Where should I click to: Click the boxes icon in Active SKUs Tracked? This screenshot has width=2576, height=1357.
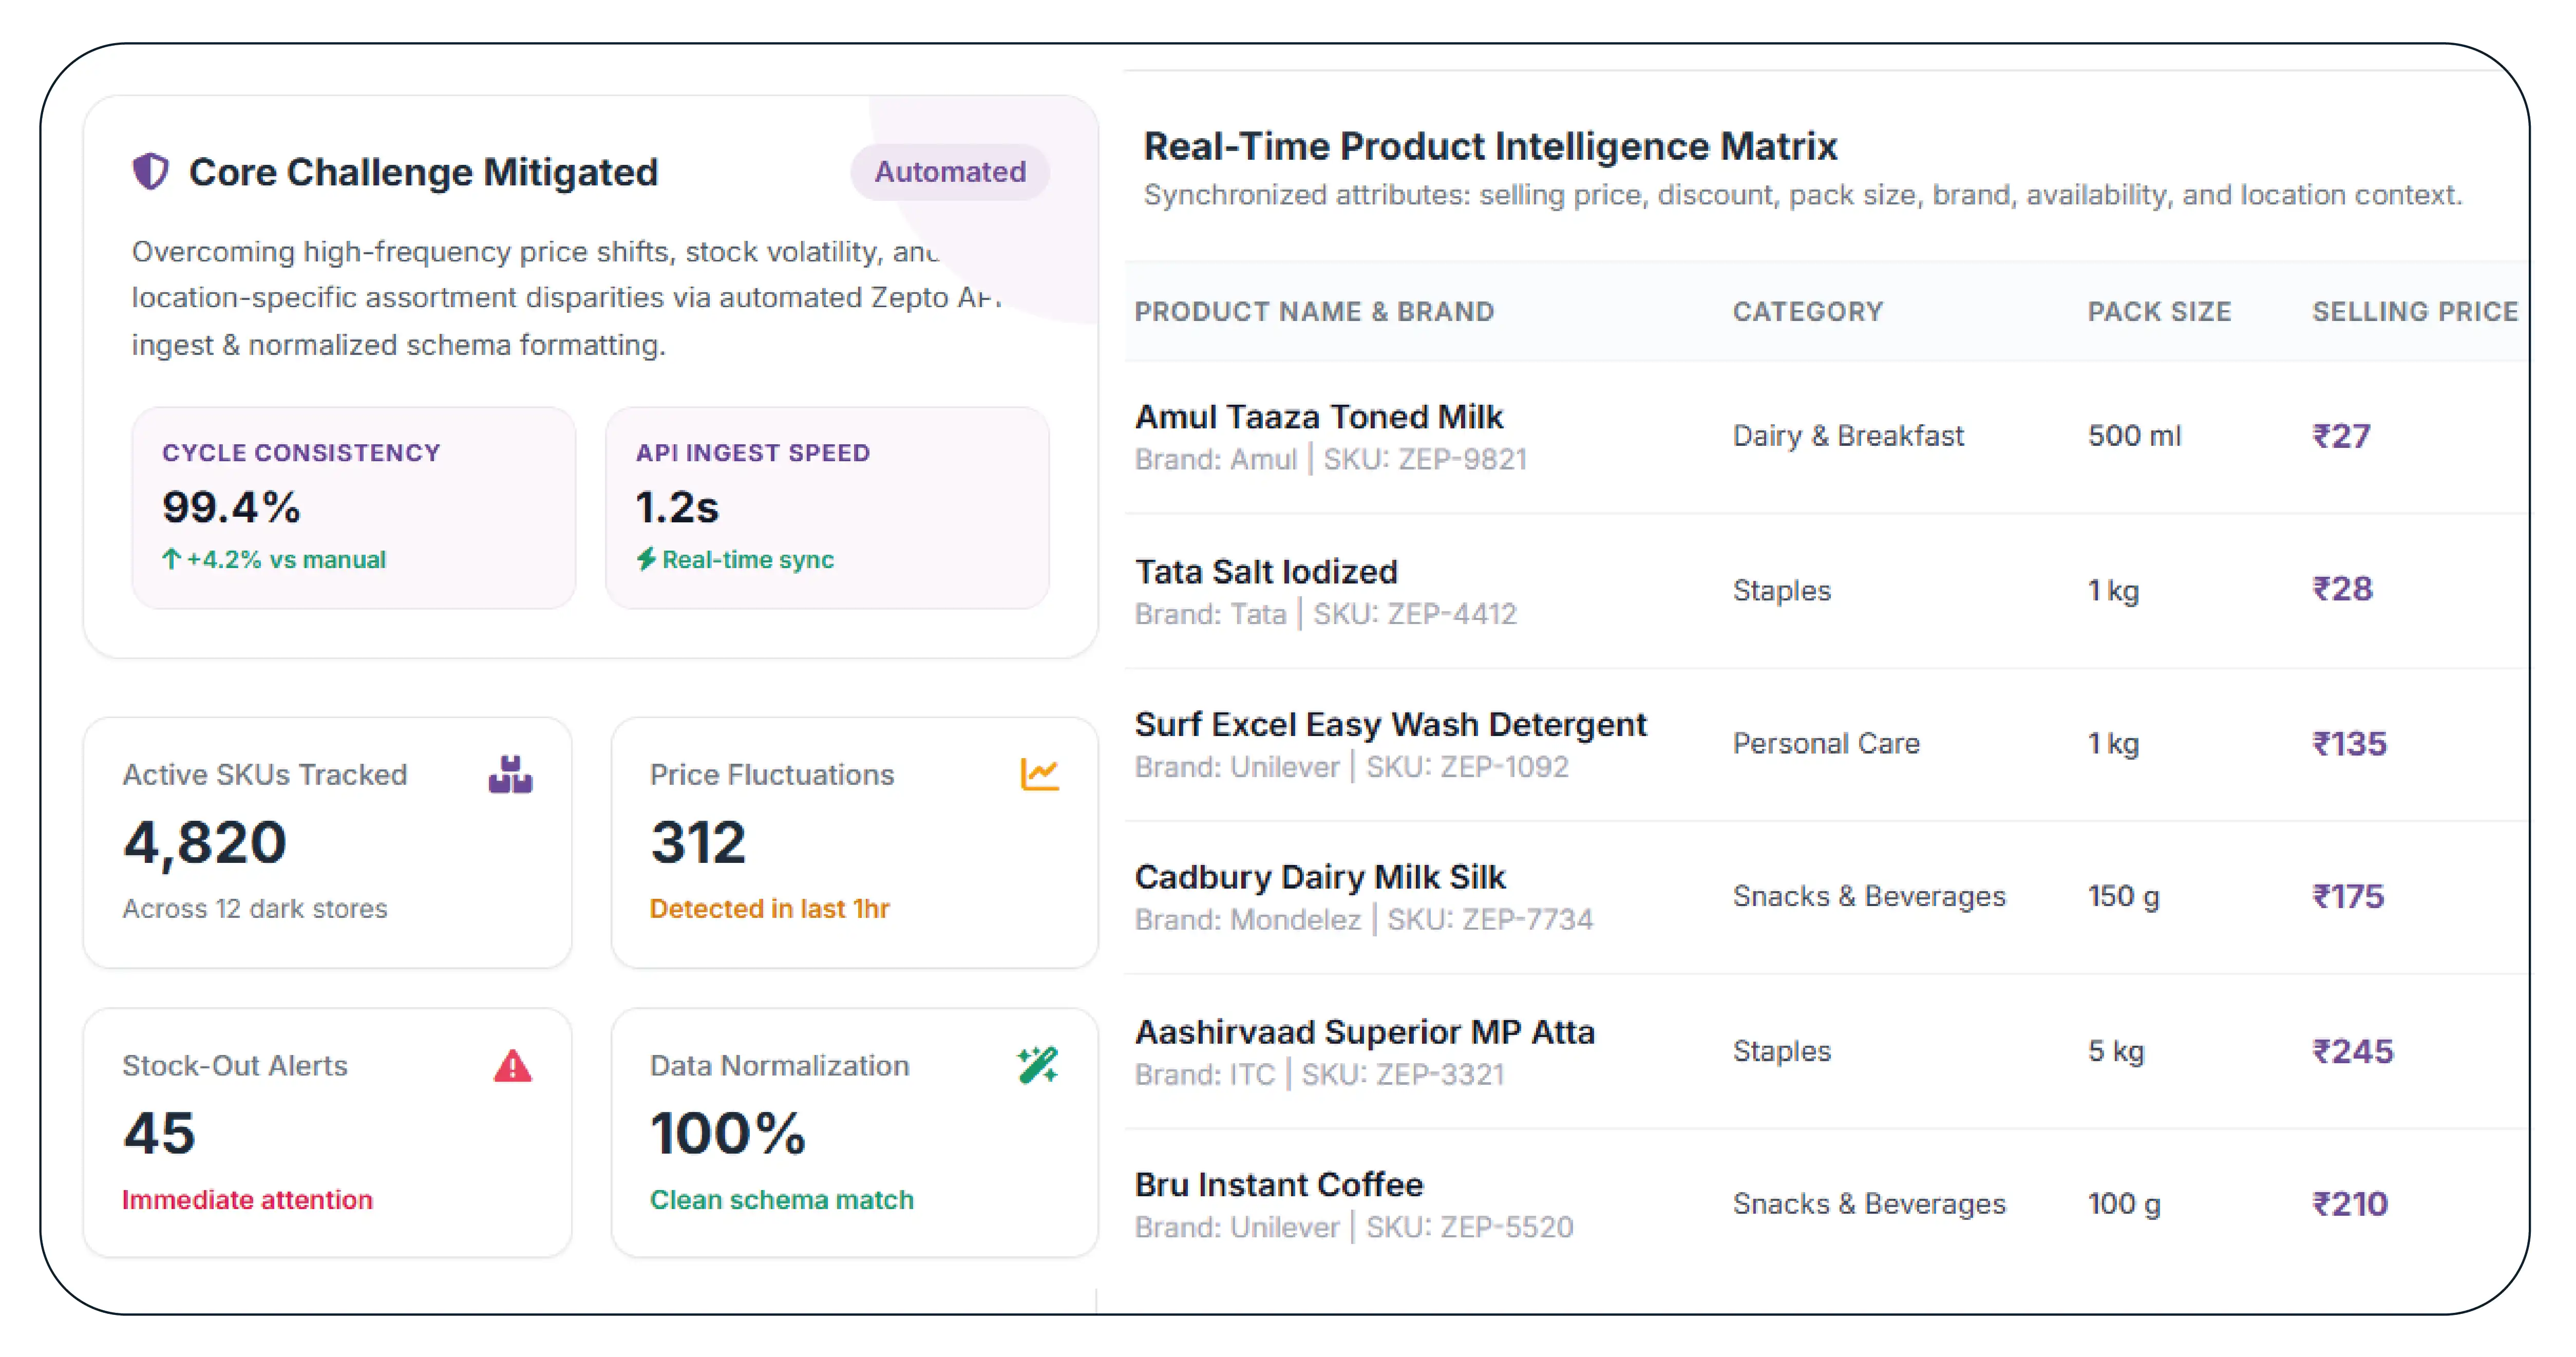click(510, 774)
